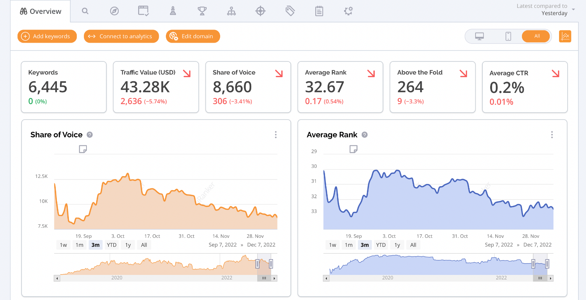Select YTD range on Average Rank chart
Image resolution: width=586 pixels, height=300 pixels.
click(x=381, y=245)
